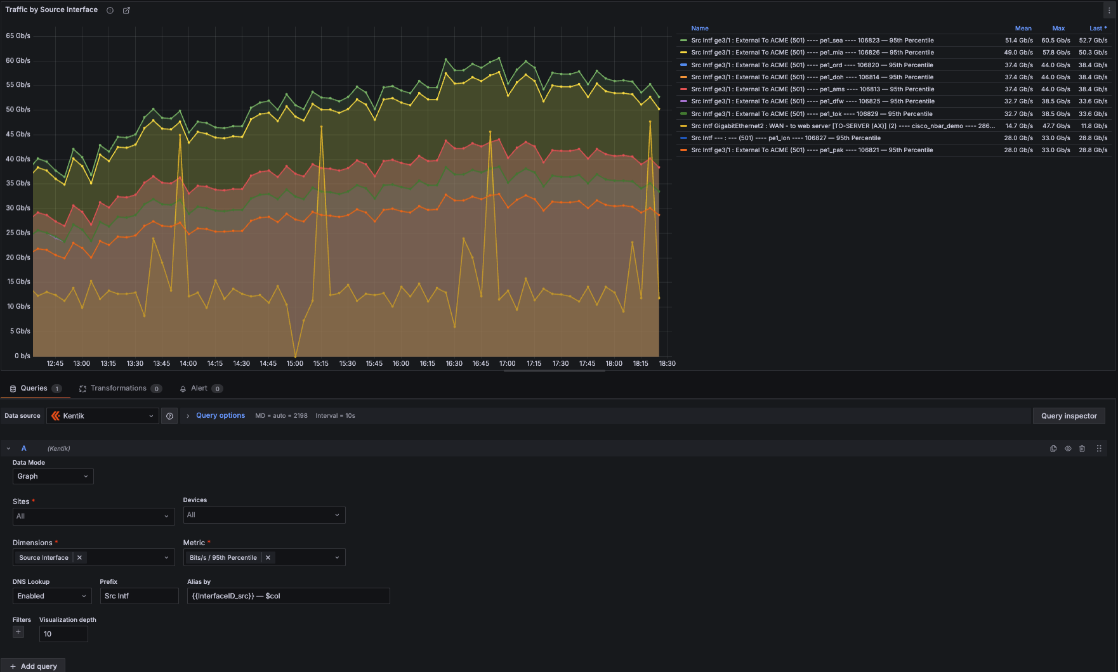The height and width of the screenshot is (672, 1118).
Task: Click the Alias by input field
Action: (x=288, y=596)
